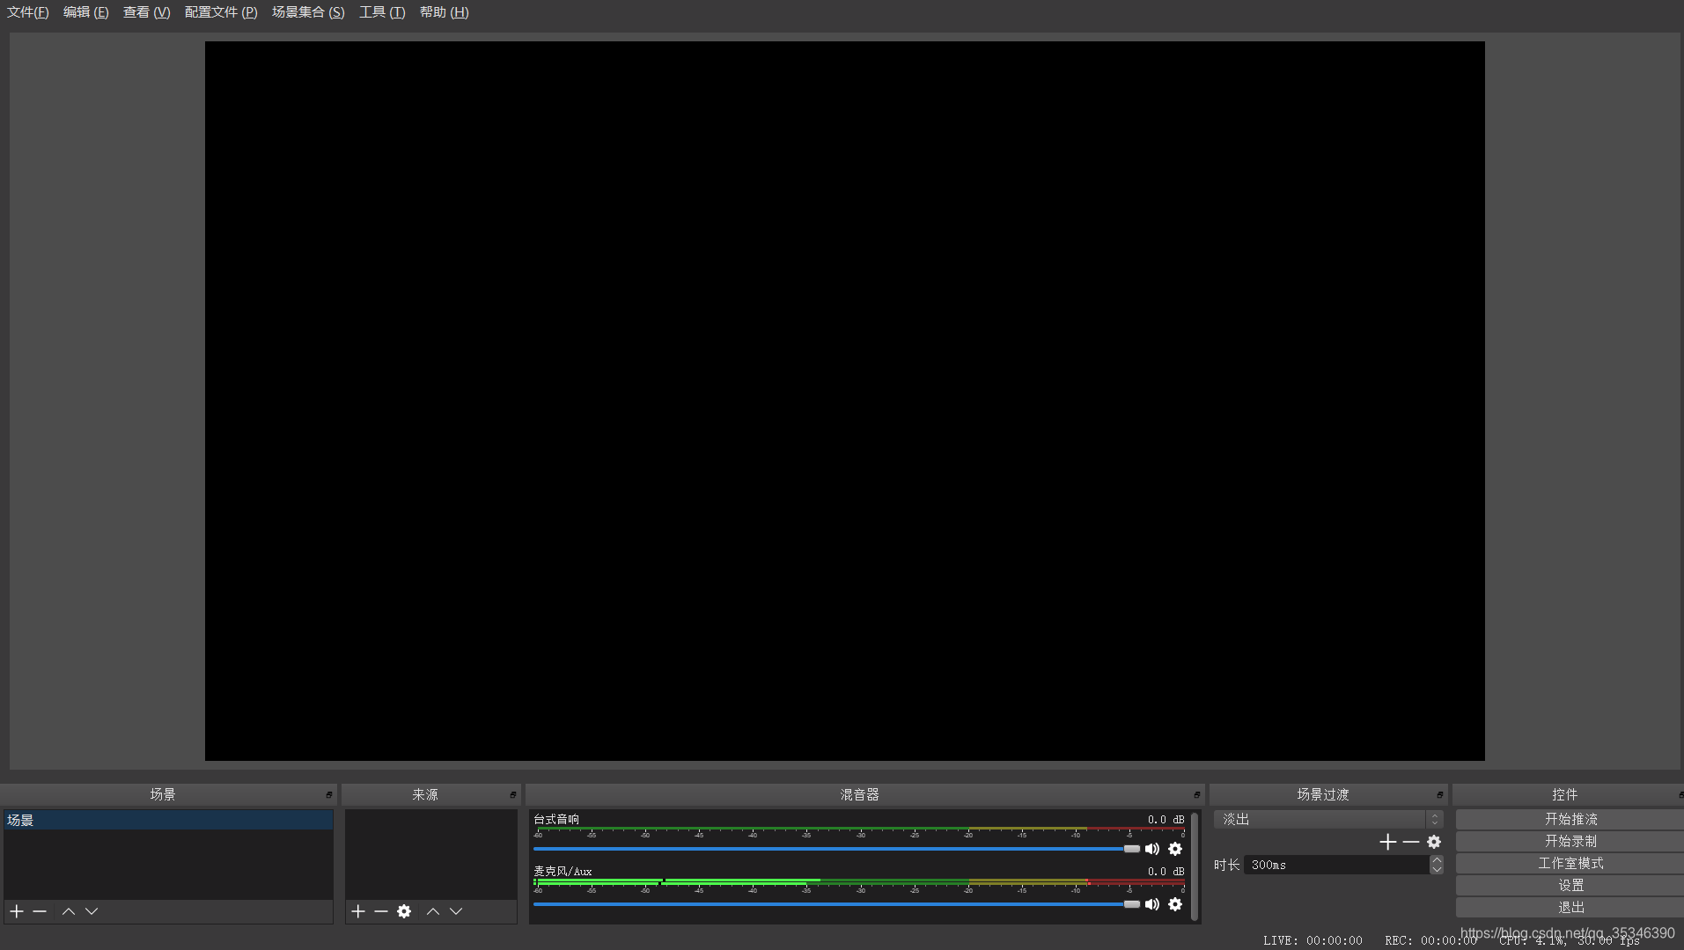
Task: Undock the 场景 panel
Action: (329, 794)
